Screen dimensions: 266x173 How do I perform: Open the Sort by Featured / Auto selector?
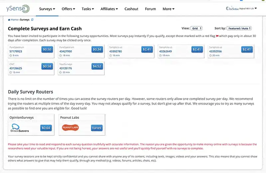coord(239,28)
